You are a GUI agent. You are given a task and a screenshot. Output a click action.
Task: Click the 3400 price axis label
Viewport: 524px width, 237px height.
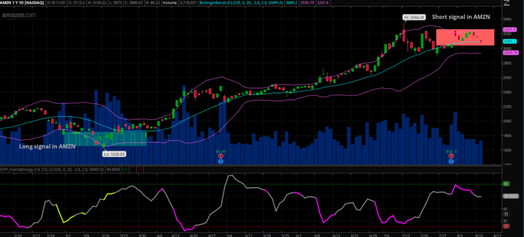point(507,19)
